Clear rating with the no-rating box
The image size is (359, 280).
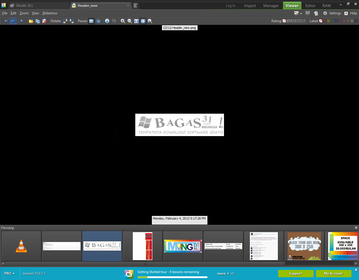[x=284, y=21]
